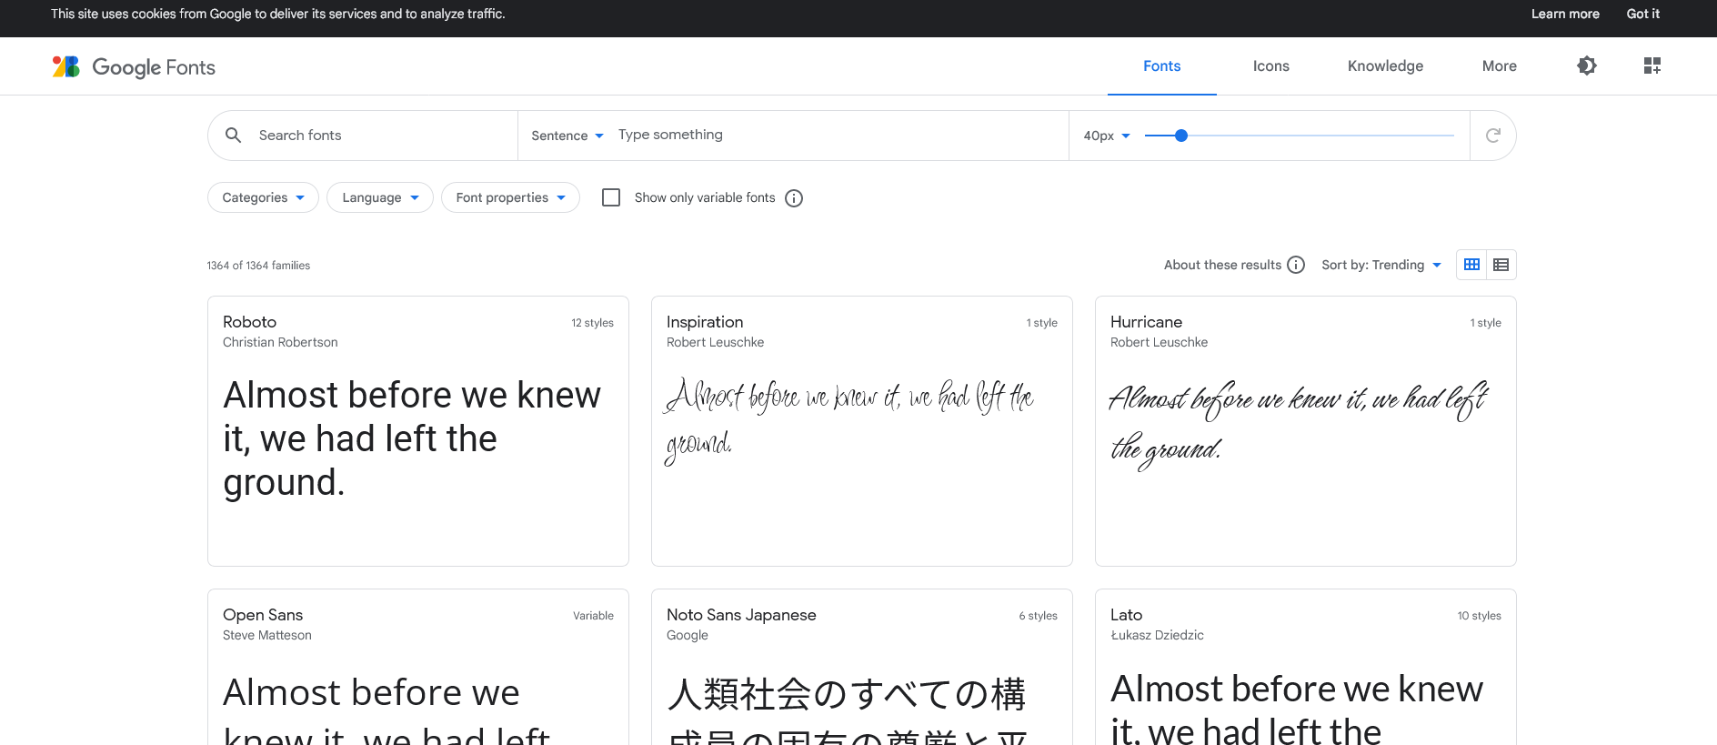
Task: Open the Hurricane font card
Action: (x=1306, y=431)
